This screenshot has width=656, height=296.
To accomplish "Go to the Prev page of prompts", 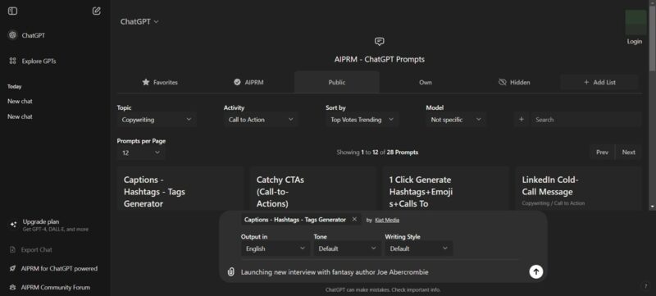I will 603,153.
